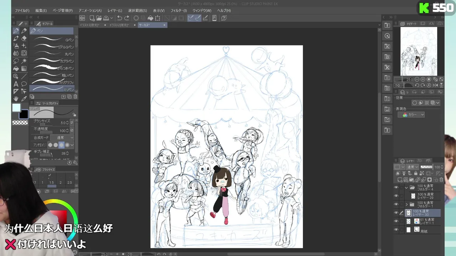Click the Redo arrow in command bar
This screenshot has width=456, height=256.
tap(126, 18)
